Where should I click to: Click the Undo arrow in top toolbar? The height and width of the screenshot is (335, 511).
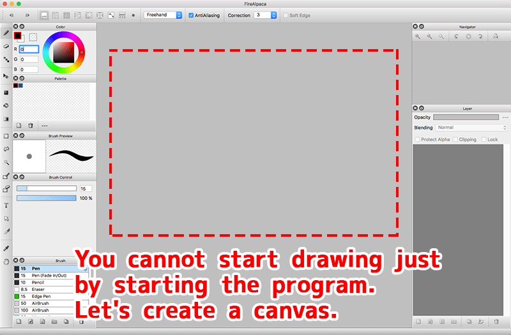[11, 15]
